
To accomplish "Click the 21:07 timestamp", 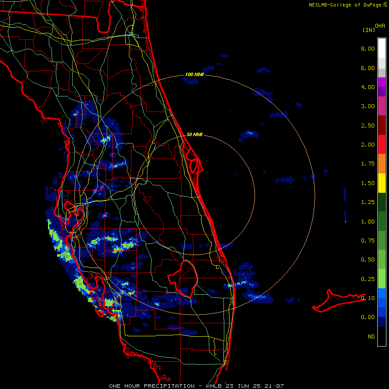I will pos(274,386).
